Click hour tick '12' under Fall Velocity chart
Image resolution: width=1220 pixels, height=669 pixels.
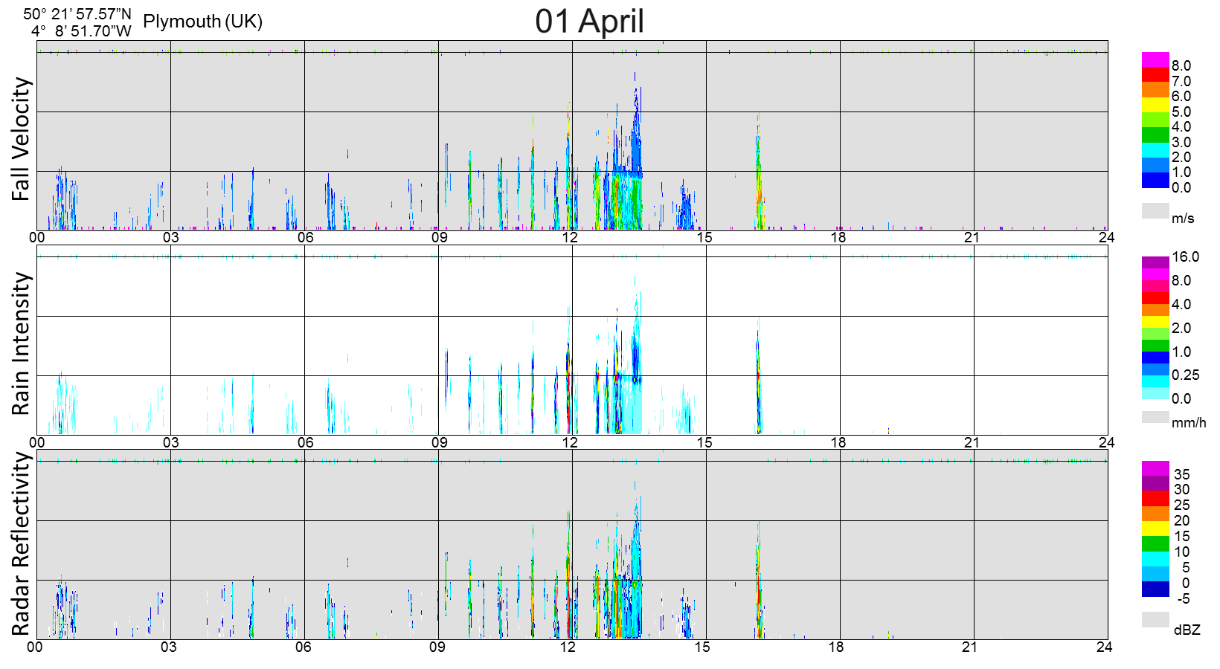tap(570, 238)
